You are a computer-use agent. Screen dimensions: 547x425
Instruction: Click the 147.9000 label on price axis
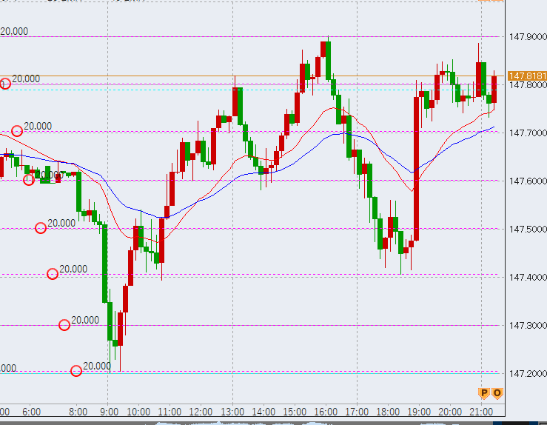point(527,36)
